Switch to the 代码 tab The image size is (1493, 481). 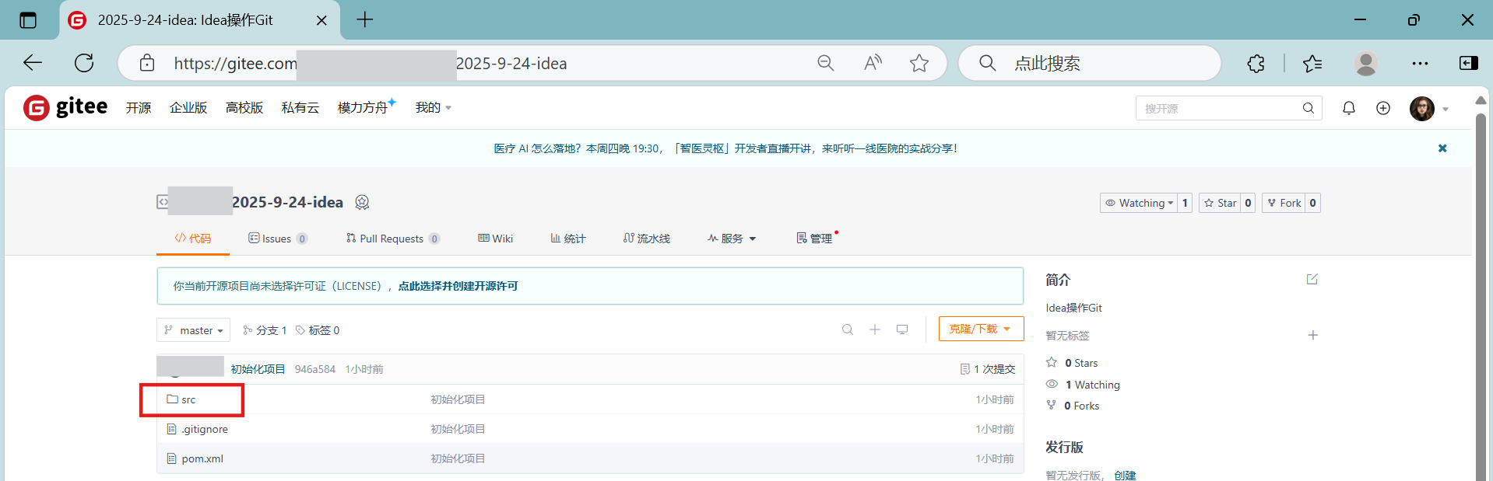193,239
